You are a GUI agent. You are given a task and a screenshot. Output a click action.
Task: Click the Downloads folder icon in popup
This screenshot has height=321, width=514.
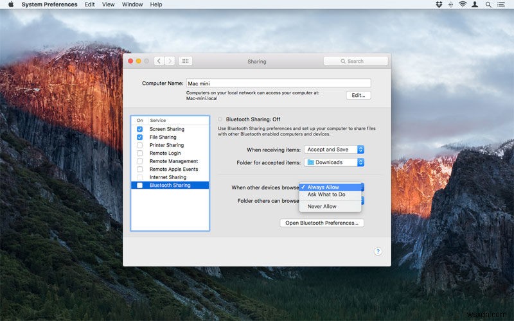point(310,162)
